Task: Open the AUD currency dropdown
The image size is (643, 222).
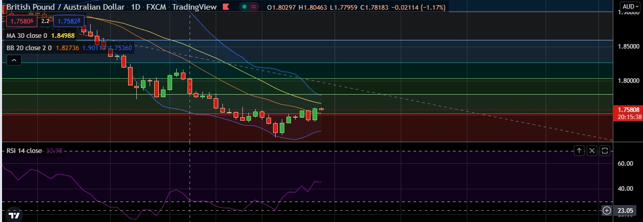Action: pos(630,7)
